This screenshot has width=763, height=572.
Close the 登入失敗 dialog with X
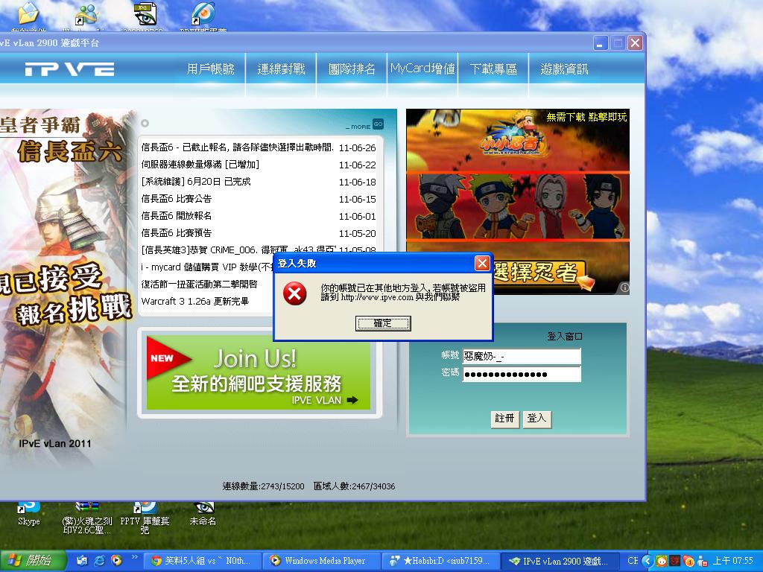(482, 263)
